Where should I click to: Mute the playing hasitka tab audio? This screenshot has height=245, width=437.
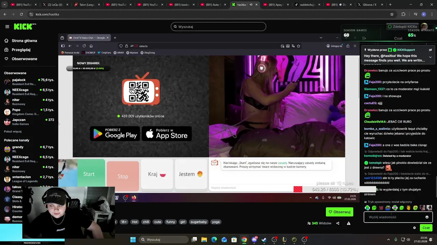tap(251, 5)
